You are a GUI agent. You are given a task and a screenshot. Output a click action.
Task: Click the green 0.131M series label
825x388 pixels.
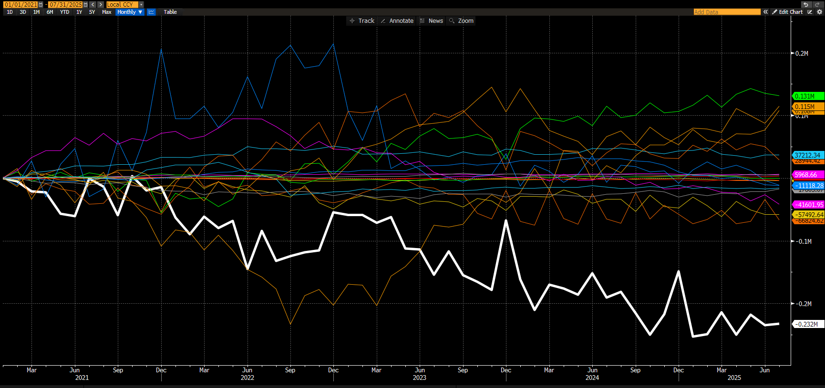pos(807,96)
